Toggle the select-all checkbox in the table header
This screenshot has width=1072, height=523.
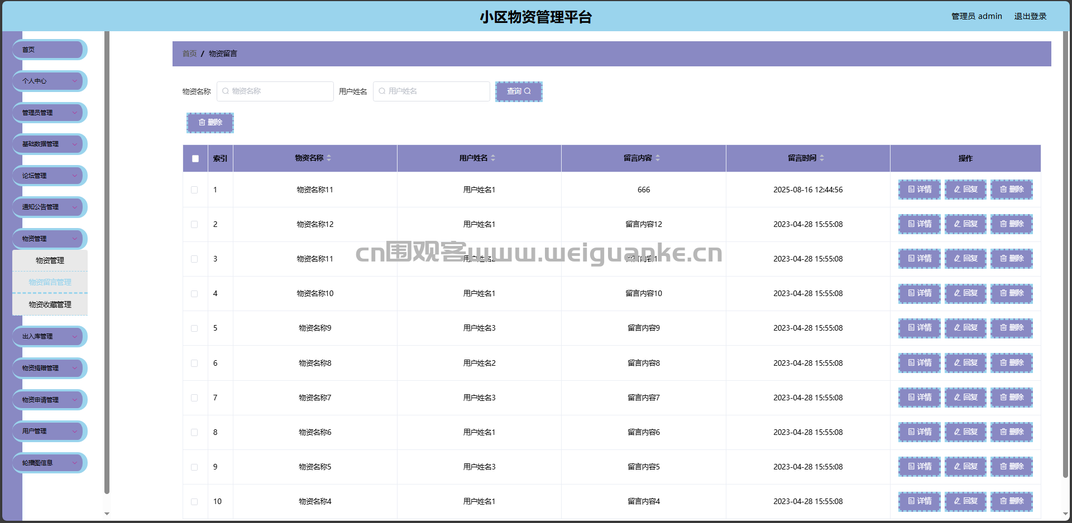(x=195, y=158)
